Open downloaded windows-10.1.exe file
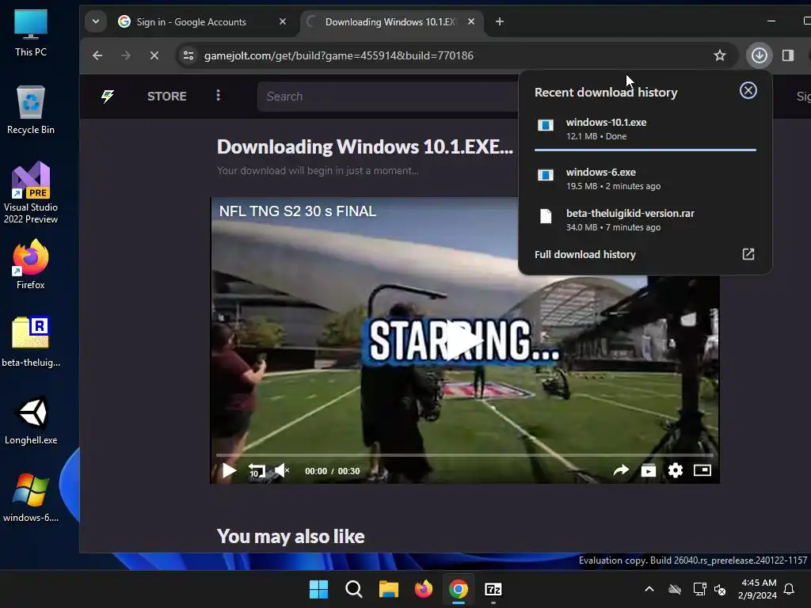 pos(645,129)
